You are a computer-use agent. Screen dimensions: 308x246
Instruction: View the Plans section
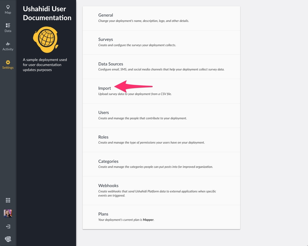click(x=103, y=214)
